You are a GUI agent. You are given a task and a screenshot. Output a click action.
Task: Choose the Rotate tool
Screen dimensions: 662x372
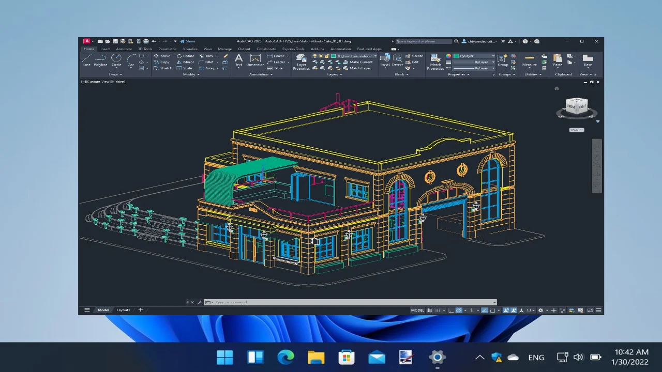[x=185, y=56]
